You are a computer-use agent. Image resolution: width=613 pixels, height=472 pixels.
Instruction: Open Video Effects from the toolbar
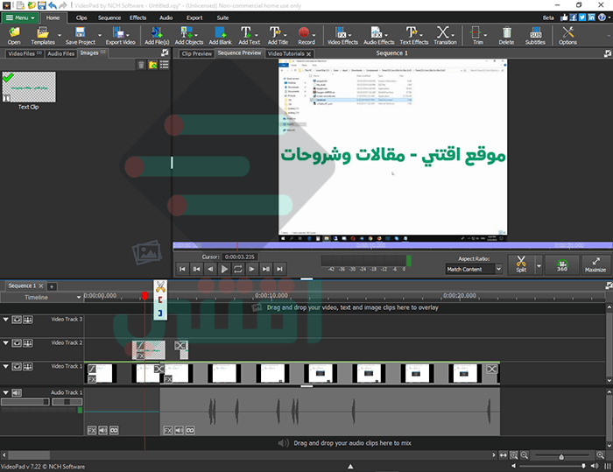click(x=342, y=36)
